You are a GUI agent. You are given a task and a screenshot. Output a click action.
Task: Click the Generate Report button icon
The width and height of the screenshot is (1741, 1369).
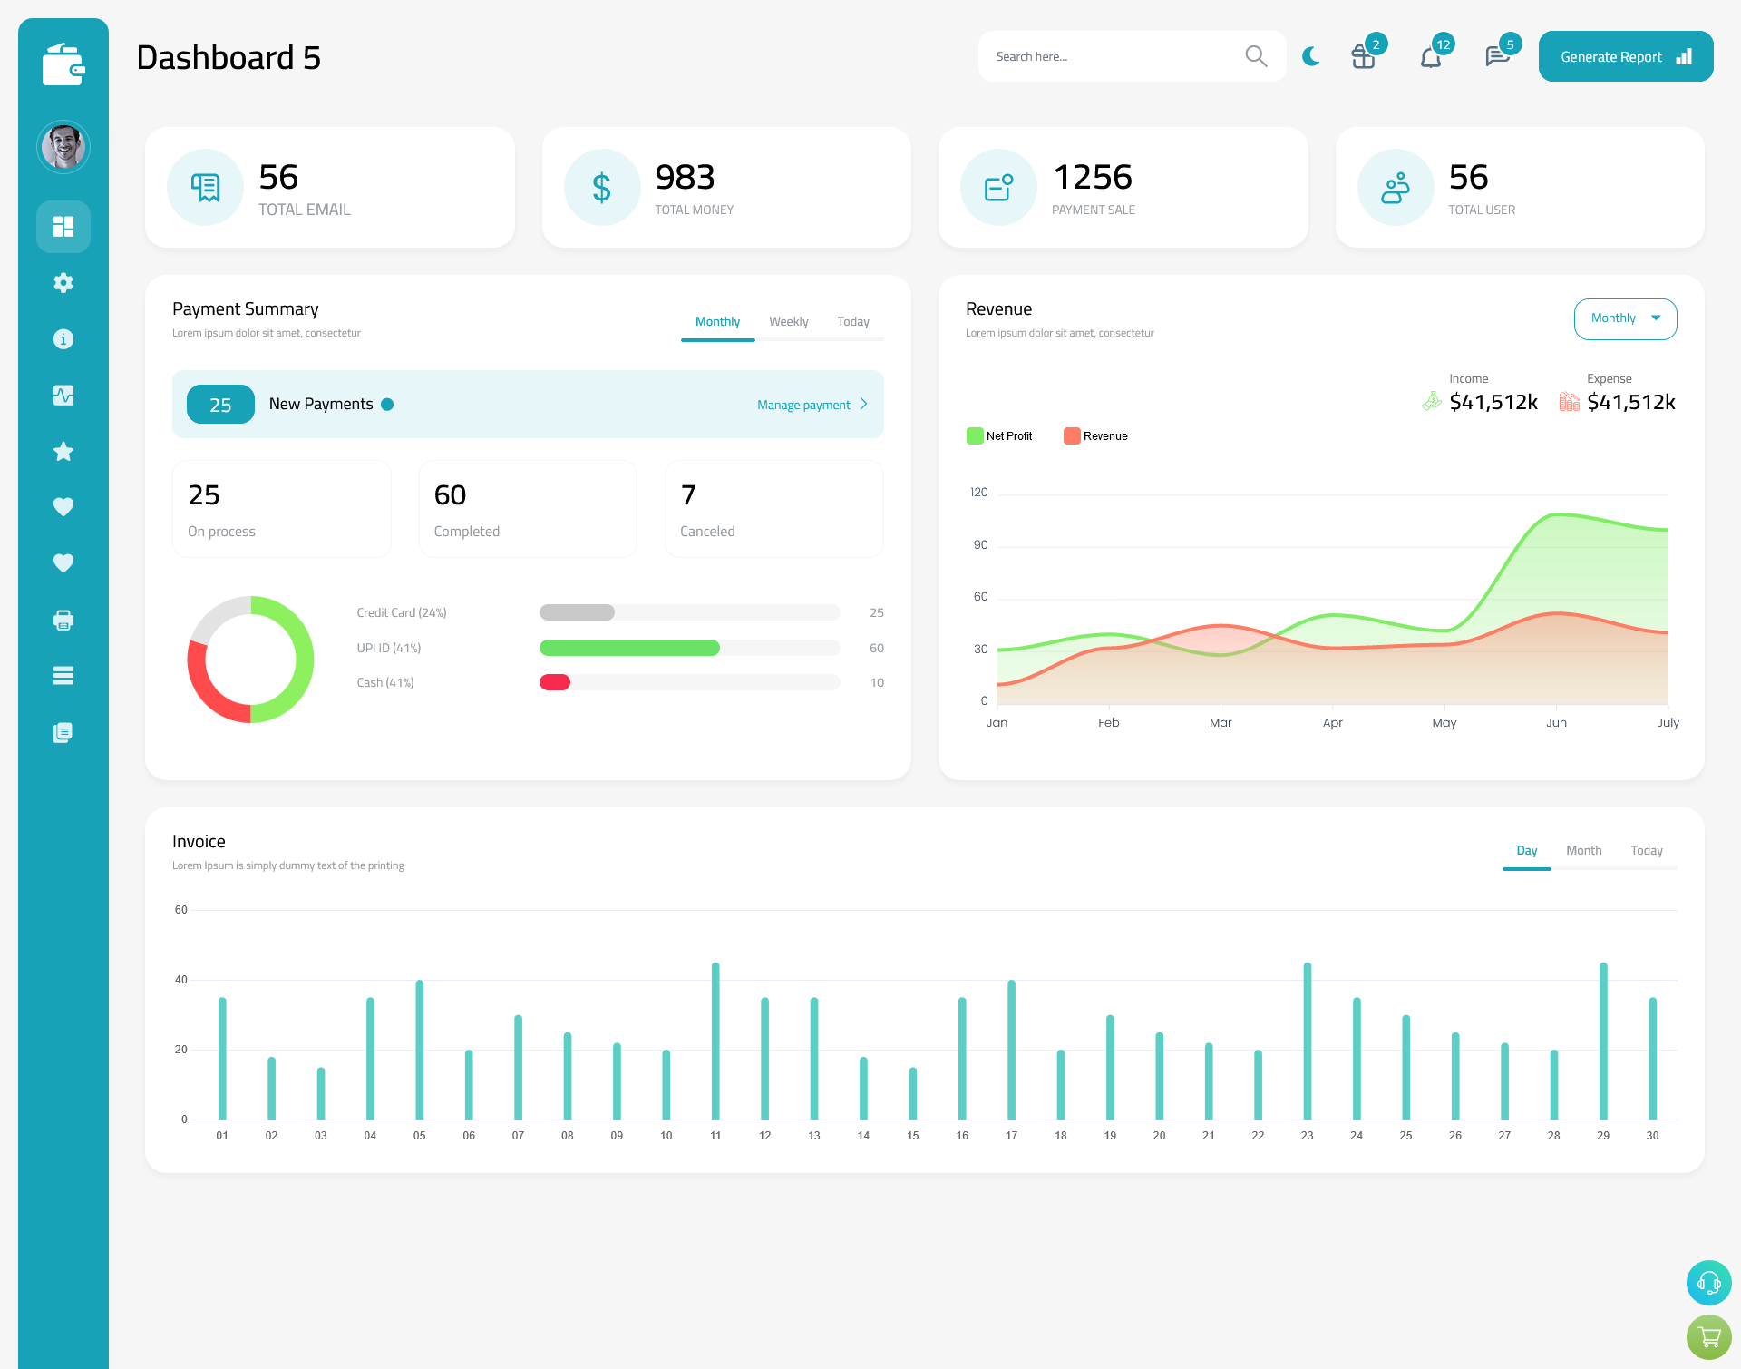coord(1683,56)
